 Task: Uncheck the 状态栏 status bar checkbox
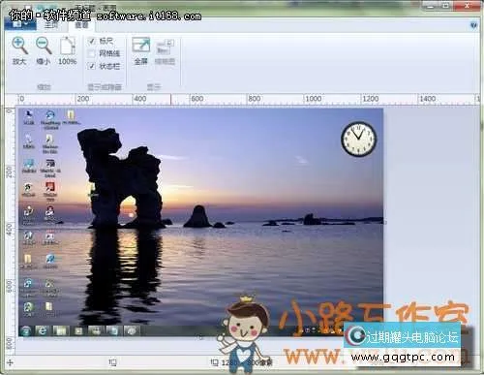click(x=92, y=66)
